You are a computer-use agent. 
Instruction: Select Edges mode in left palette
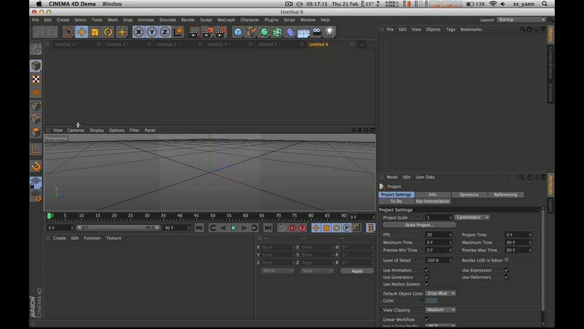36,119
